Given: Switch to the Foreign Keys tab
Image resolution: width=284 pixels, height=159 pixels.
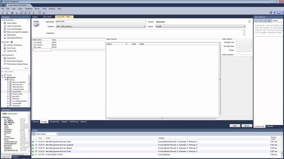Looking at the screenshot, I should coord(54,122).
